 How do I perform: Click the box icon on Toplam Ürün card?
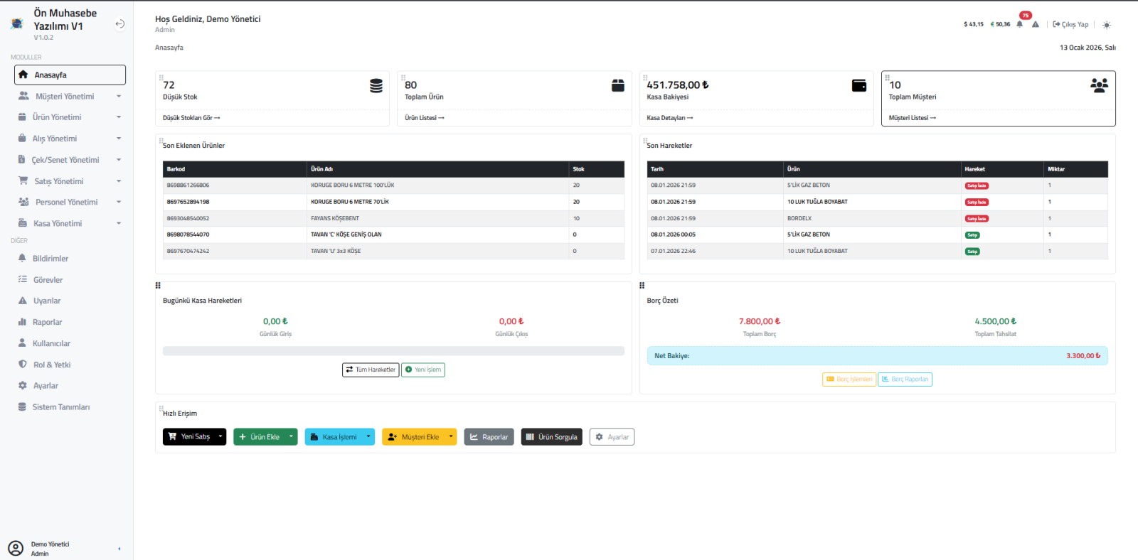point(618,86)
